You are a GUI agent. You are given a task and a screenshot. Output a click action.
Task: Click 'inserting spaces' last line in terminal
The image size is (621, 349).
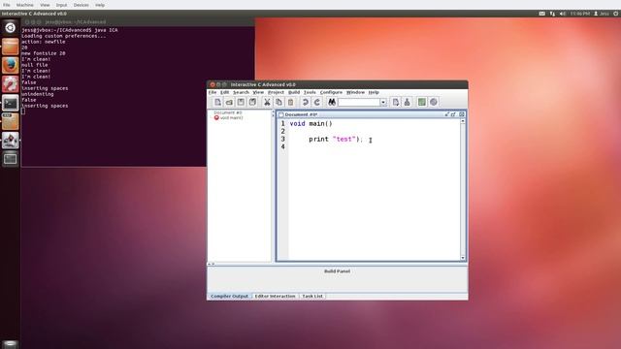click(x=45, y=106)
